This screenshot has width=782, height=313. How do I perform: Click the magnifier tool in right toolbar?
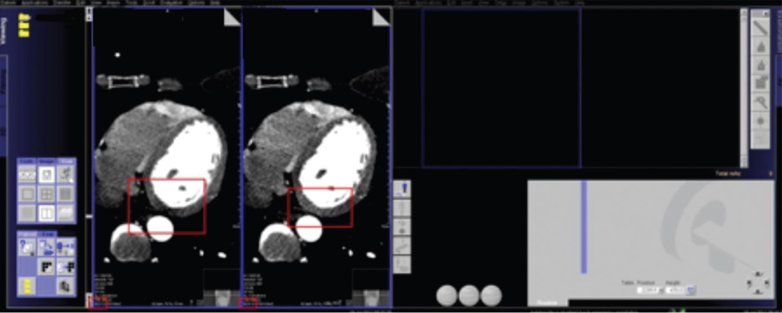click(761, 102)
